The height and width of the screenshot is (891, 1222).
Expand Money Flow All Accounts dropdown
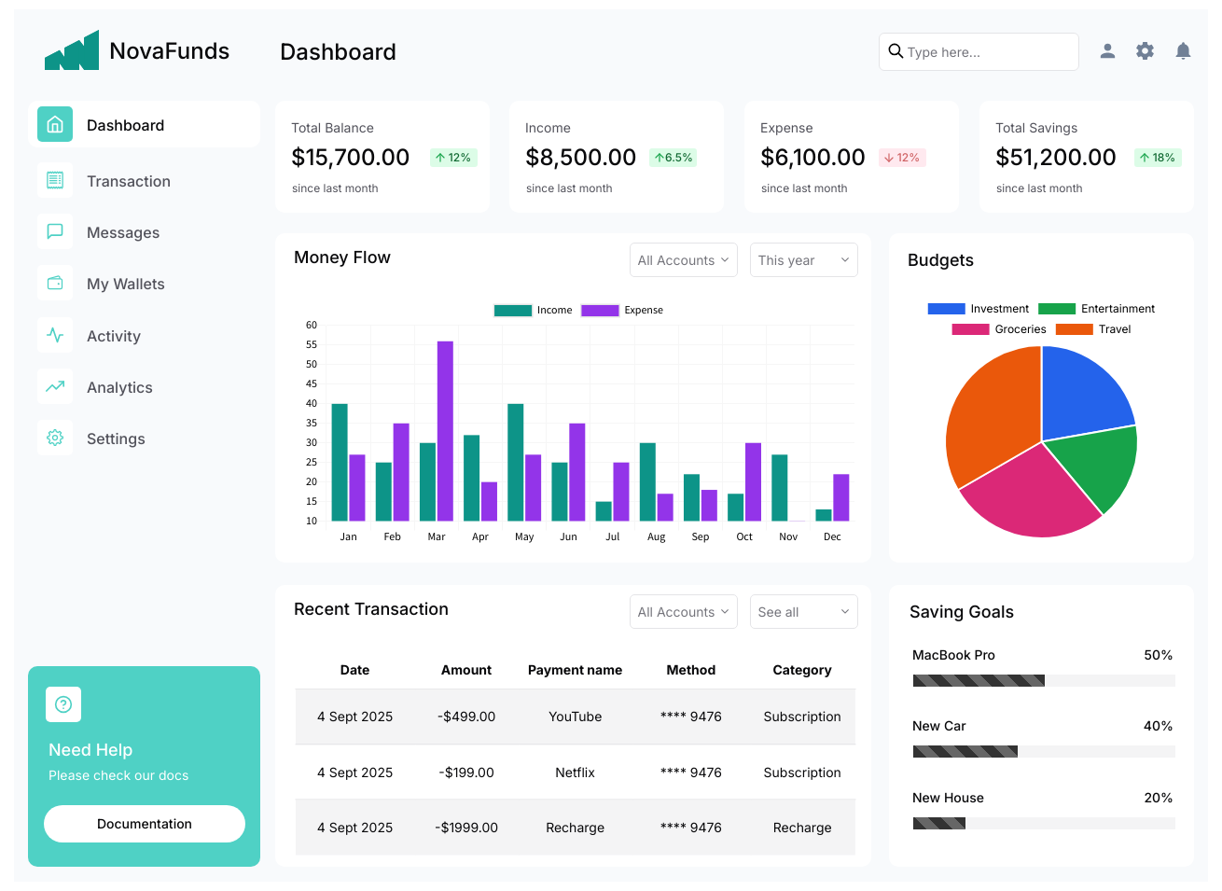684,260
